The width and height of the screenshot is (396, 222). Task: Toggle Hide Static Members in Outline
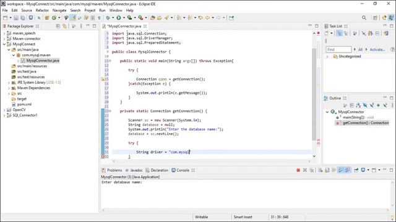click(372, 105)
